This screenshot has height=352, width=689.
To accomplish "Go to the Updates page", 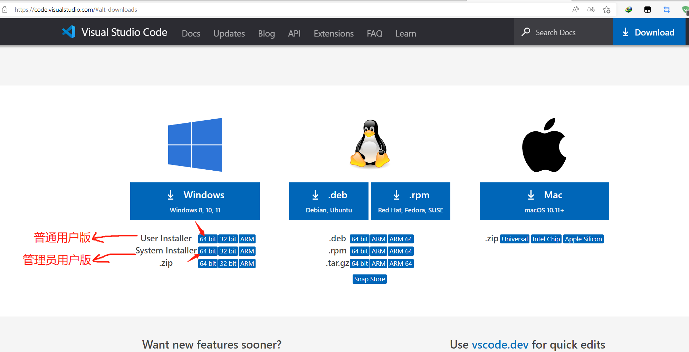I will 229,33.
